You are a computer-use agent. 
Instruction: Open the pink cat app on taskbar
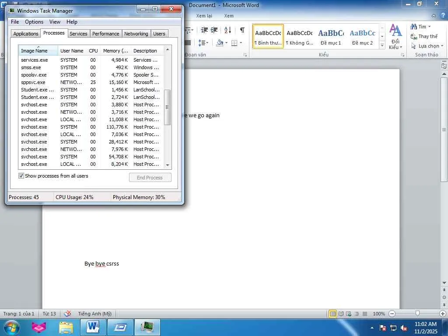pyautogui.click(x=39, y=327)
